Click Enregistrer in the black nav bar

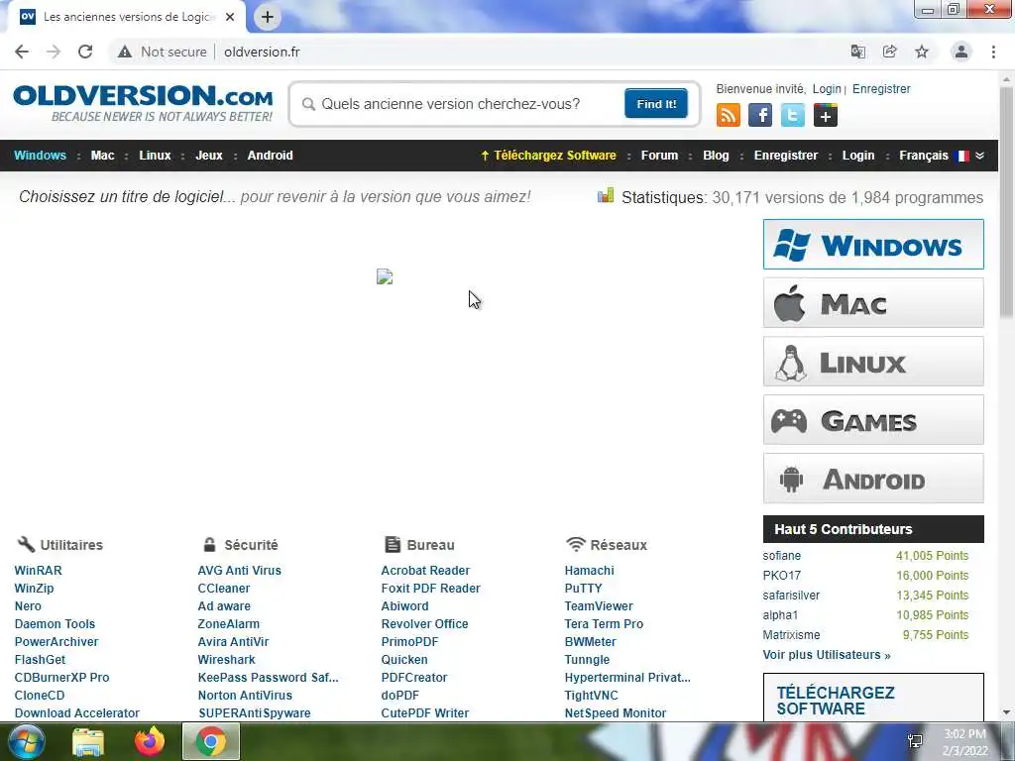point(786,156)
